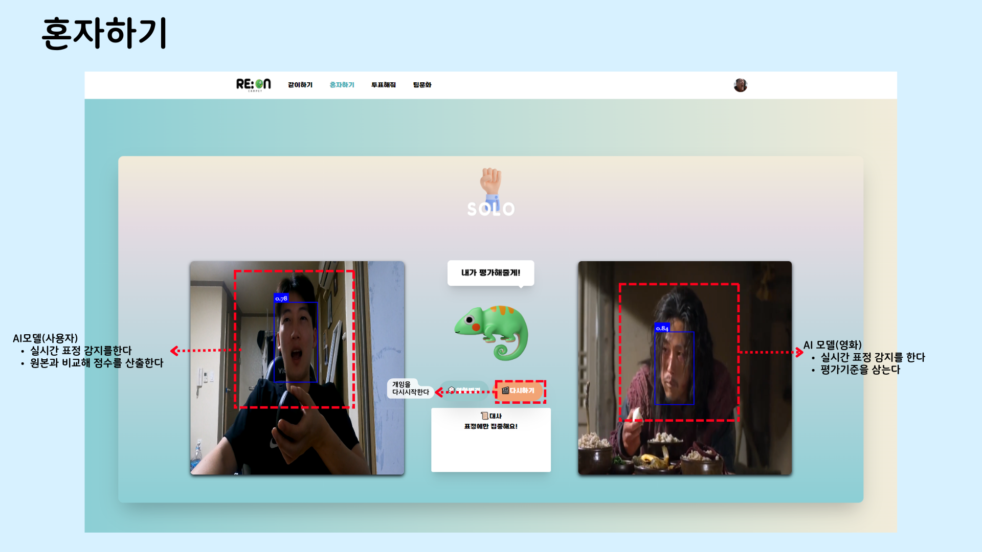Click the scroll icon beside 대사
This screenshot has width=982, height=552.
pyautogui.click(x=484, y=416)
